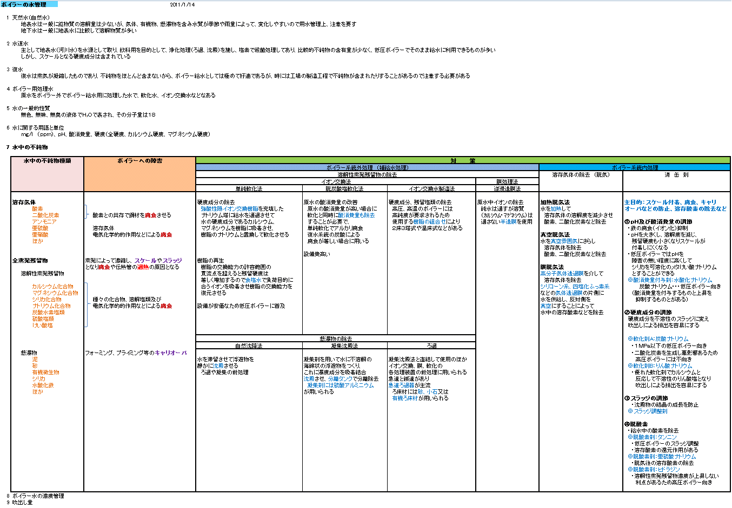732x508 pixels.
Task: Select the units line starting with mg/l (ppm)
Action: coord(115,134)
